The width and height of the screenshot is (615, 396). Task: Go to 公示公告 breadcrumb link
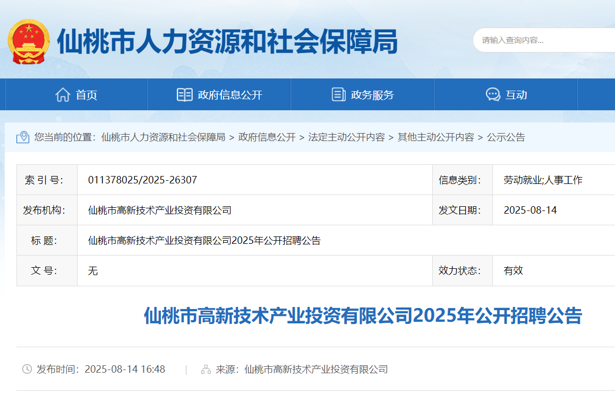506,137
